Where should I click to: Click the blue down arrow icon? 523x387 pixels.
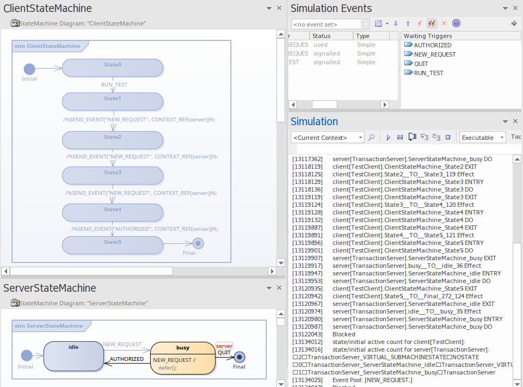point(396,23)
